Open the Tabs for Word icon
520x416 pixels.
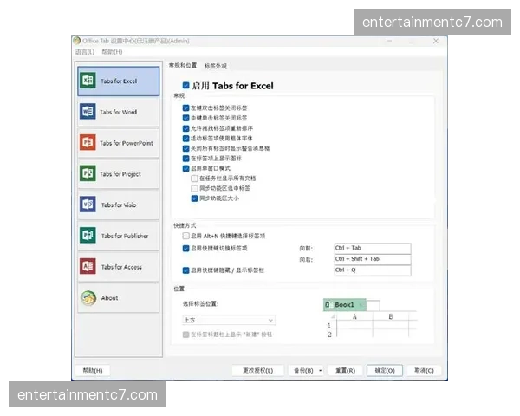pyautogui.click(x=88, y=112)
